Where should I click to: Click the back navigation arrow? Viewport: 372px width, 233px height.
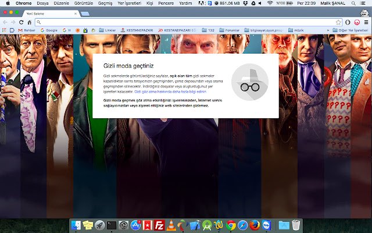click(5, 22)
